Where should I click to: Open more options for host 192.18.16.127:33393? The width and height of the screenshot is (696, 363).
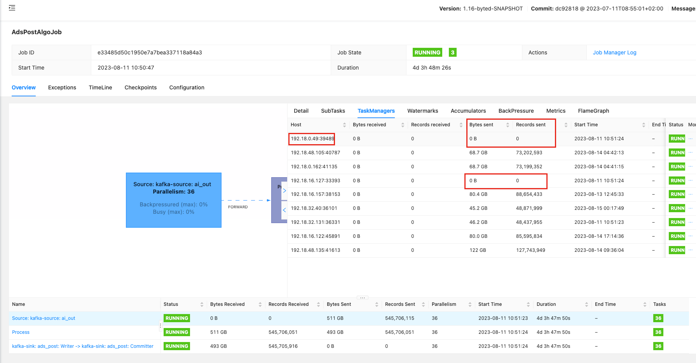pyautogui.click(x=691, y=181)
